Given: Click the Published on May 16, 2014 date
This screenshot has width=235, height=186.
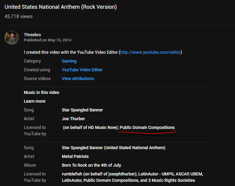Looking at the screenshot, I should click(47, 40).
